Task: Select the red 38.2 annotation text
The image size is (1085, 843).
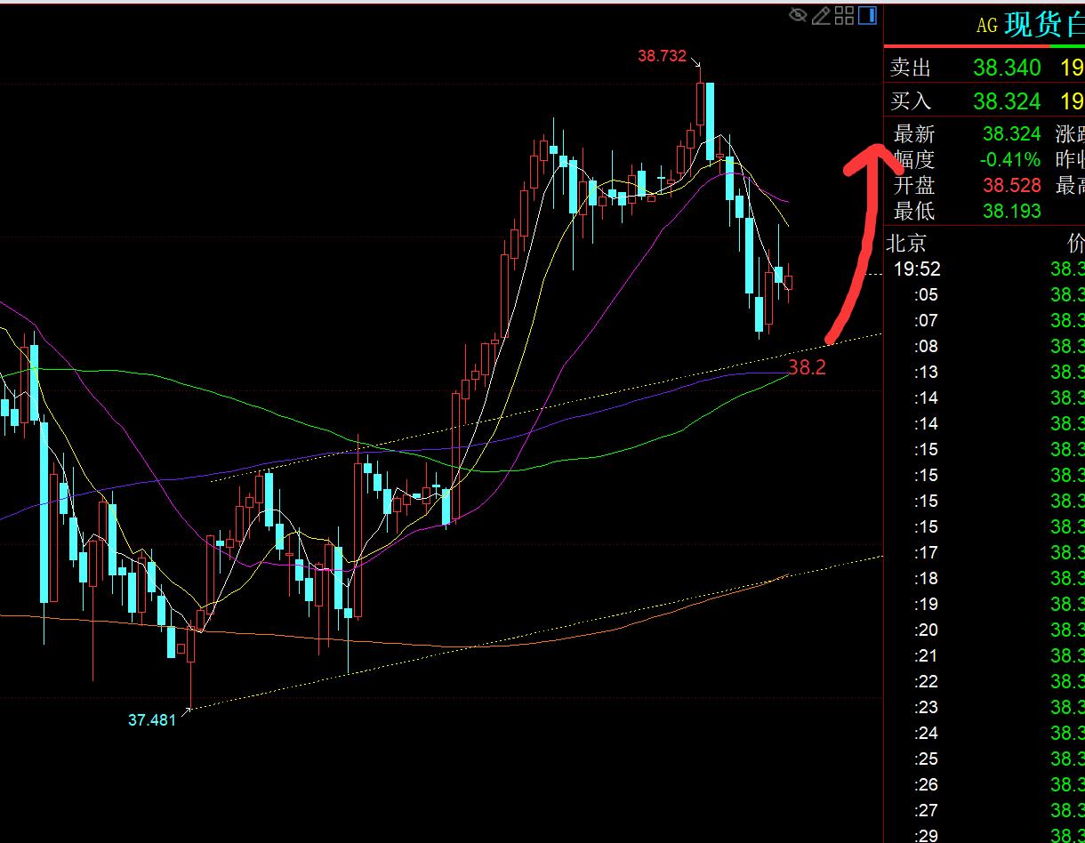Action: [x=807, y=367]
